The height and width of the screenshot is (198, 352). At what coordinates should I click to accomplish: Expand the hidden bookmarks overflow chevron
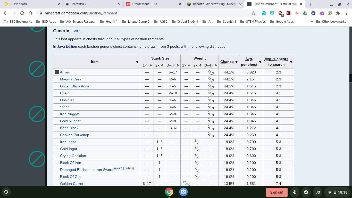pos(312,22)
